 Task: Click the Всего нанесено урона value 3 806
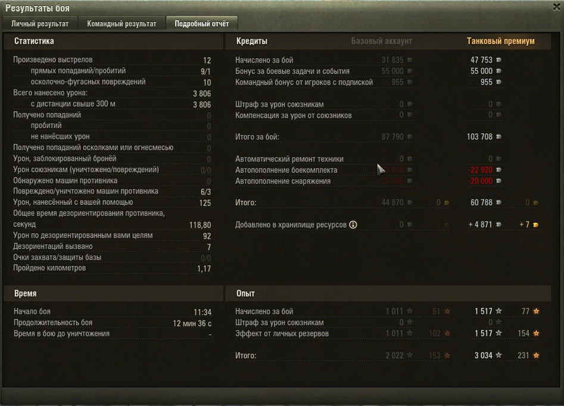tap(202, 93)
